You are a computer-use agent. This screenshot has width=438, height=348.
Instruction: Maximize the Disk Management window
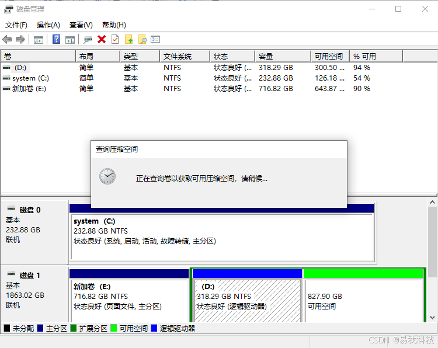pos(398,9)
